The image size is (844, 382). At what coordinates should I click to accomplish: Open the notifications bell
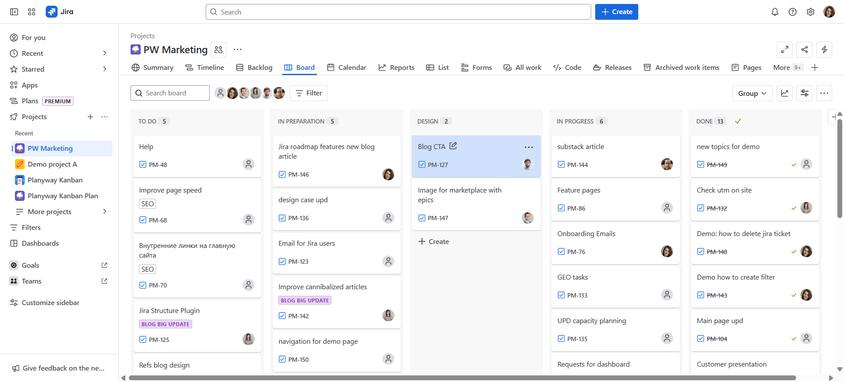775,12
